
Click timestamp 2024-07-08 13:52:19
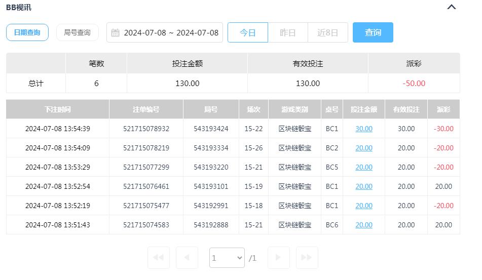tap(58, 206)
